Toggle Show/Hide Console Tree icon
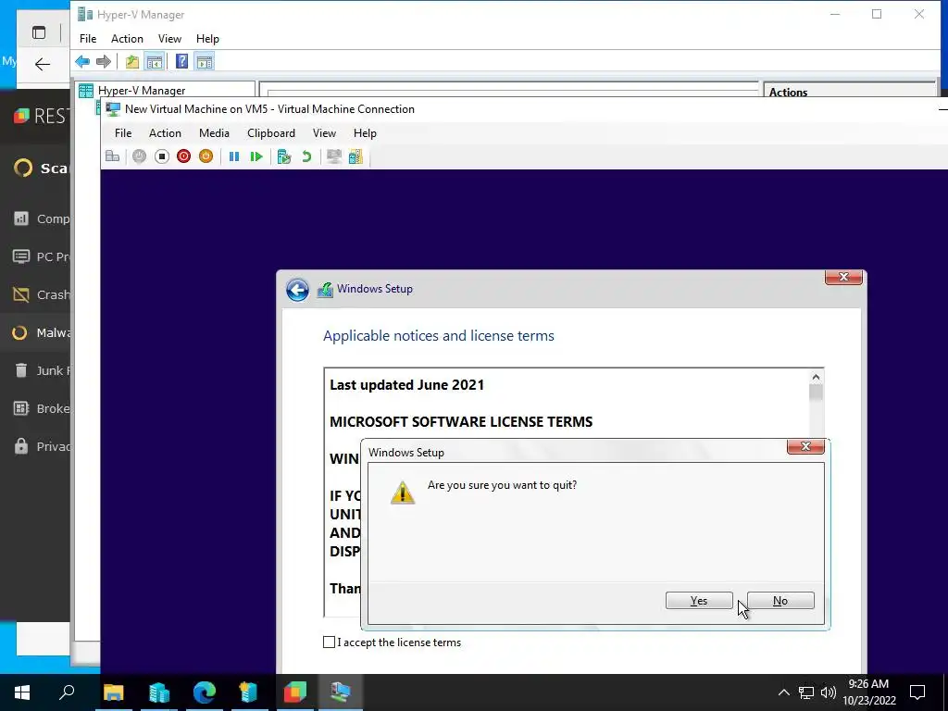 [155, 61]
